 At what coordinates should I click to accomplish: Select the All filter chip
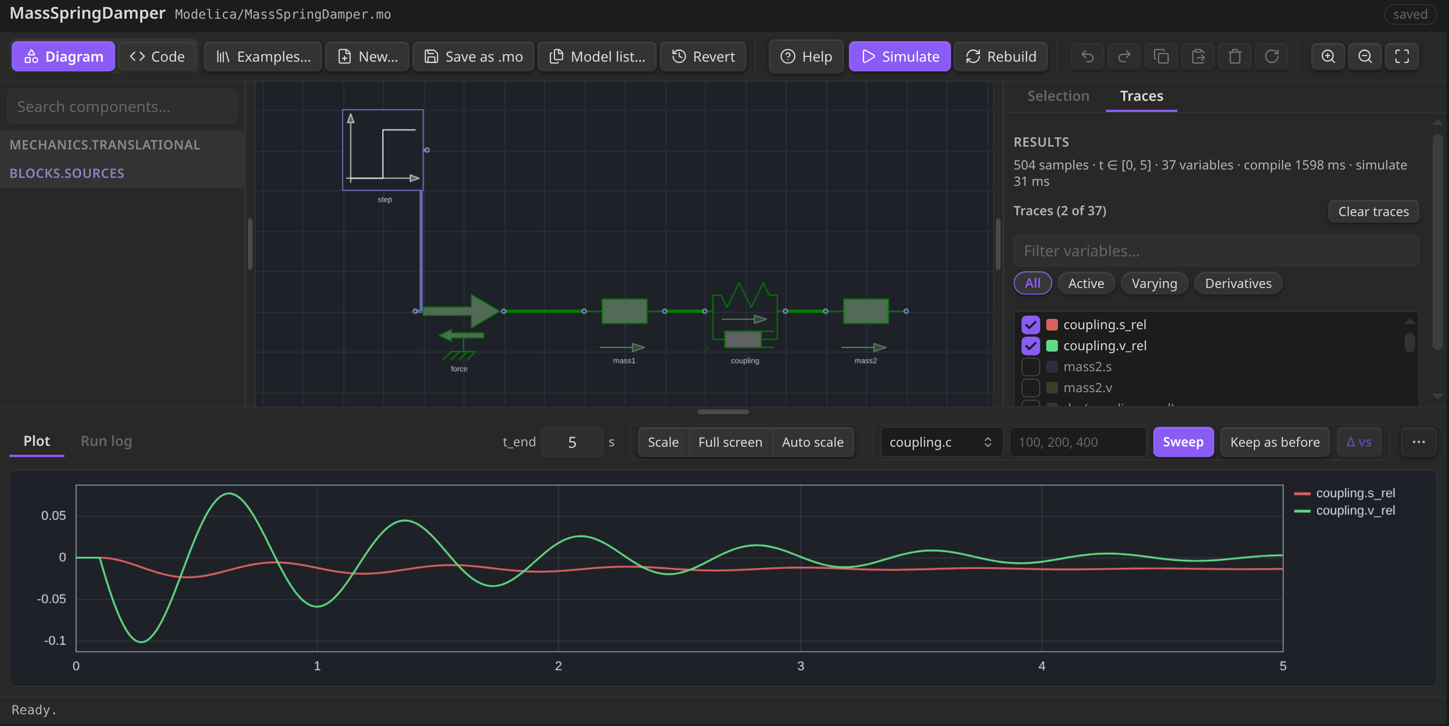[1032, 283]
